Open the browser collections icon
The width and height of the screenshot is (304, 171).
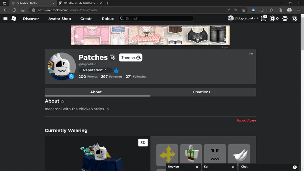click(x=280, y=10)
